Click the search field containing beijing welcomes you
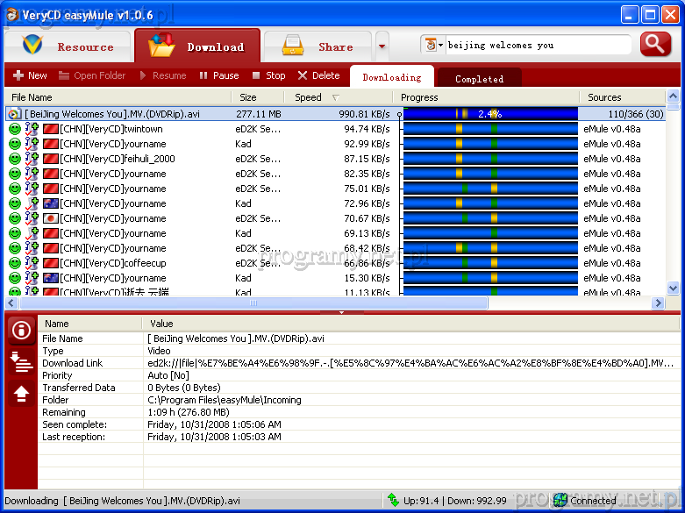Viewport: 685px width, 513px height. (537, 45)
